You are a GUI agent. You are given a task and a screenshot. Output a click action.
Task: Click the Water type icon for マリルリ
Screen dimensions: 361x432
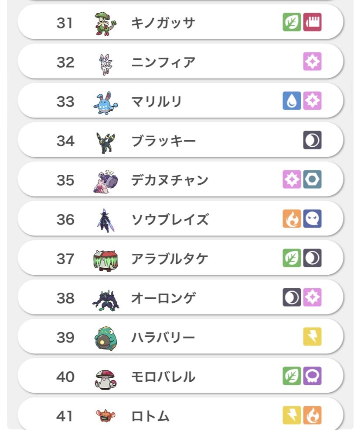292,101
